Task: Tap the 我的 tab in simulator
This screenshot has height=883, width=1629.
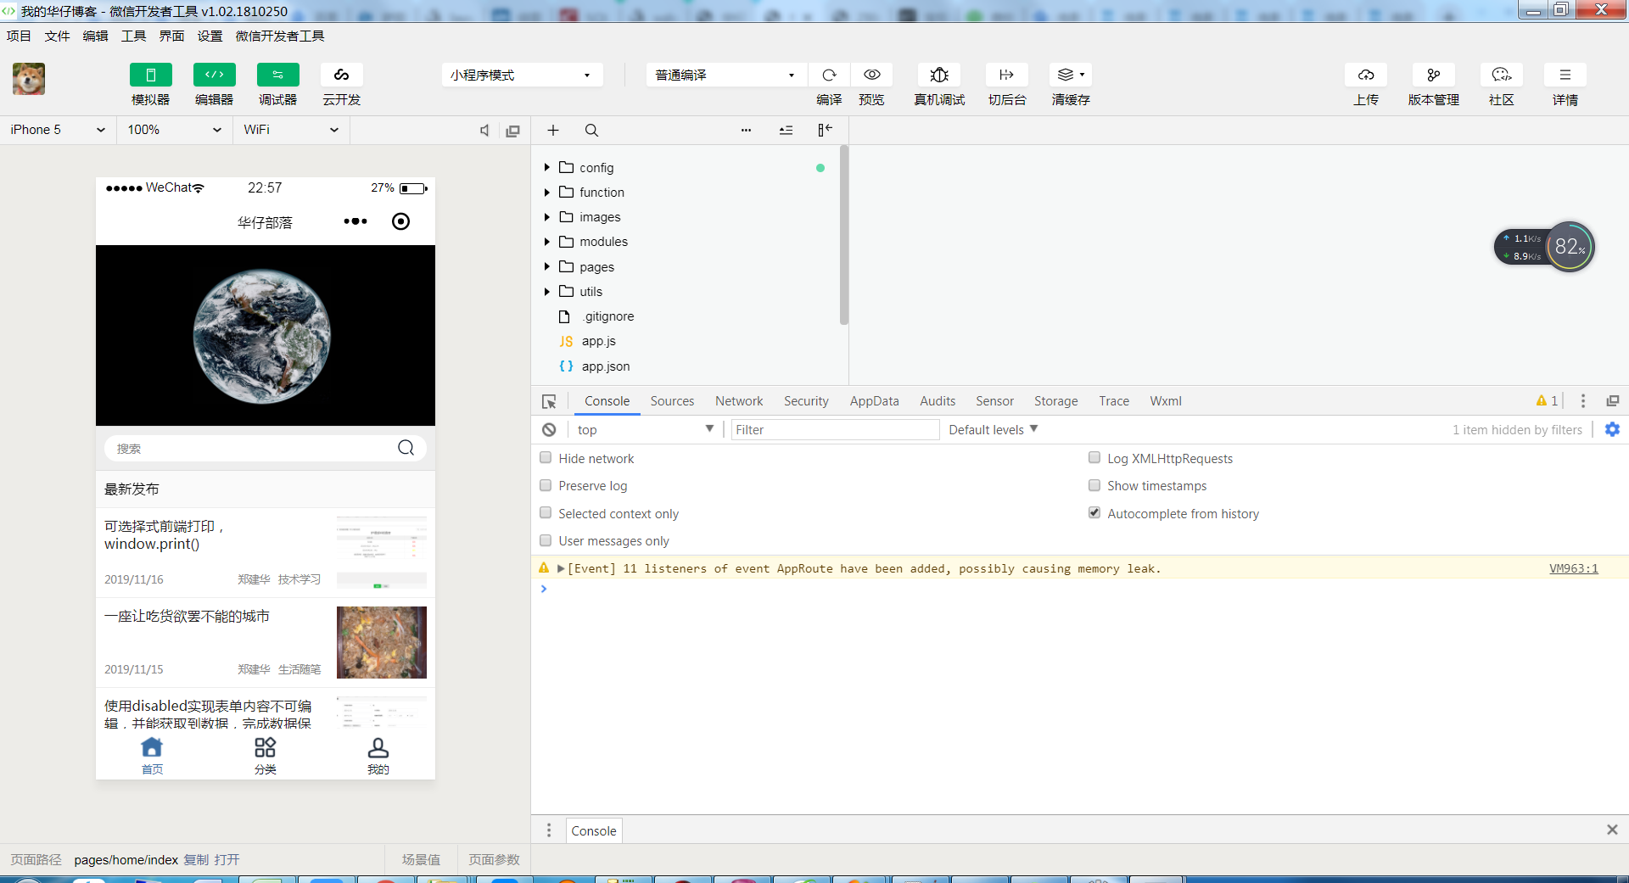Action: tap(378, 756)
